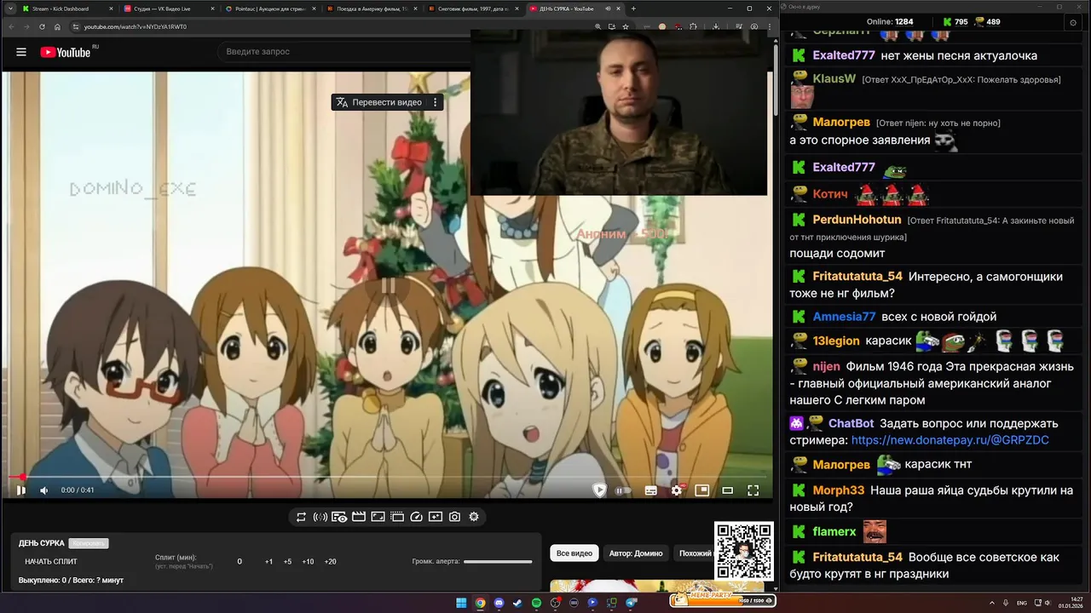This screenshot has height=613, width=1091.
Task: Open enhancer settings gear below the video
Action: click(x=474, y=517)
